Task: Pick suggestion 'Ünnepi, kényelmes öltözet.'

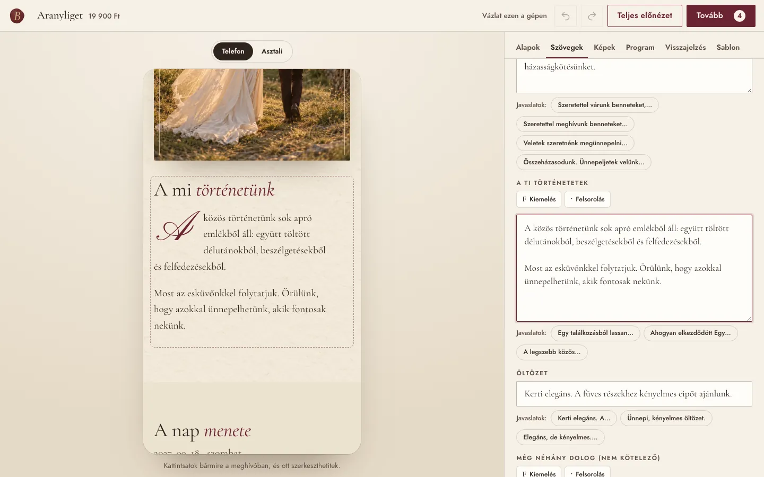Action: [x=666, y=418]
